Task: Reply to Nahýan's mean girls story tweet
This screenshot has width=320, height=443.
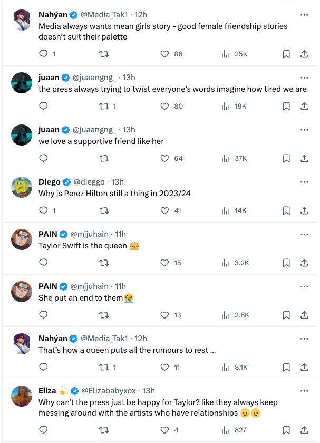Action: pos(44,54)
